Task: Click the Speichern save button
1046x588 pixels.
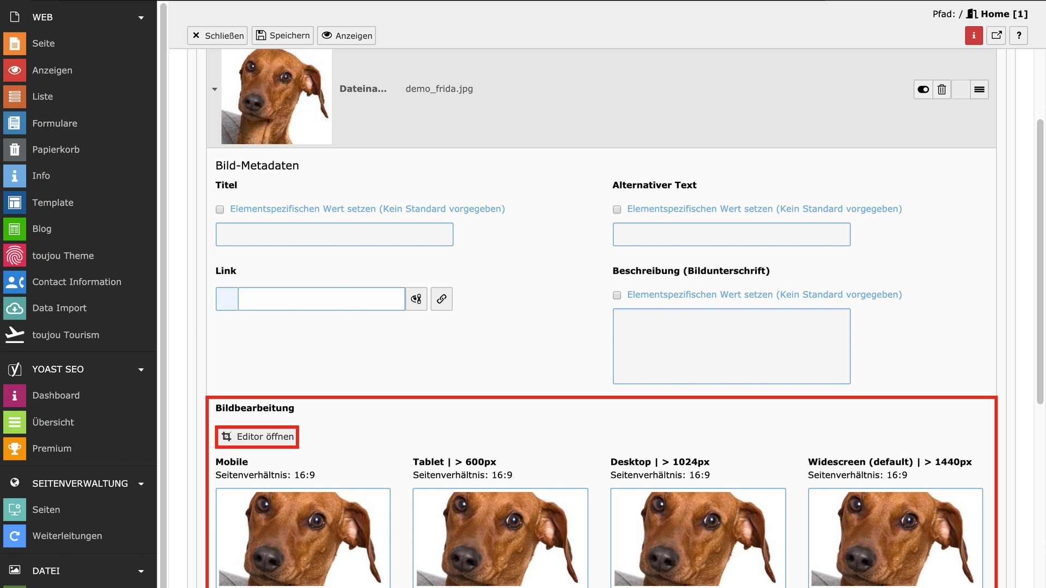Action: 283,36
